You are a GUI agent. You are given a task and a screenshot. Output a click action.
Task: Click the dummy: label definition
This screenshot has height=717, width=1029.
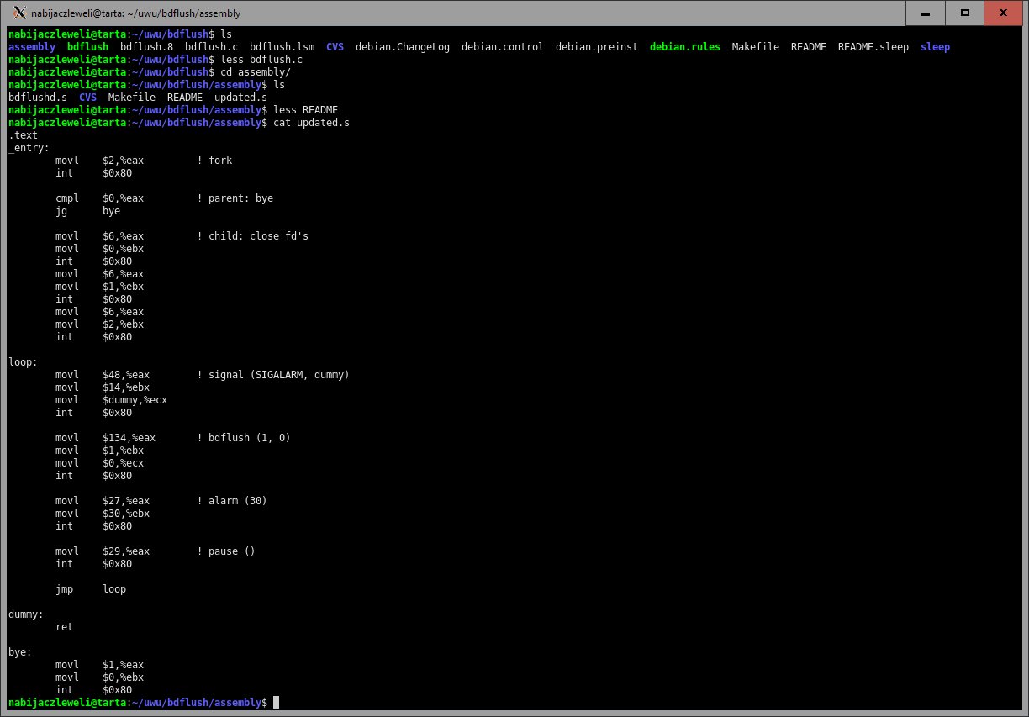coord(25,614)
